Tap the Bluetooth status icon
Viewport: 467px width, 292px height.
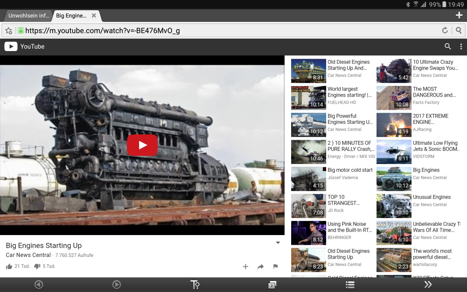408,4
